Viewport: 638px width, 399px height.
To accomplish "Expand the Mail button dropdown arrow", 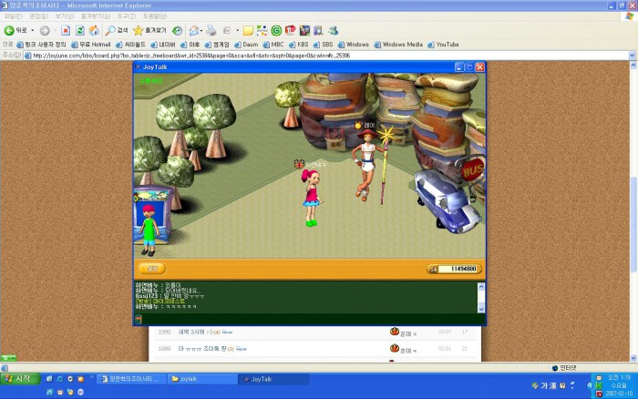I will (201, 30).
